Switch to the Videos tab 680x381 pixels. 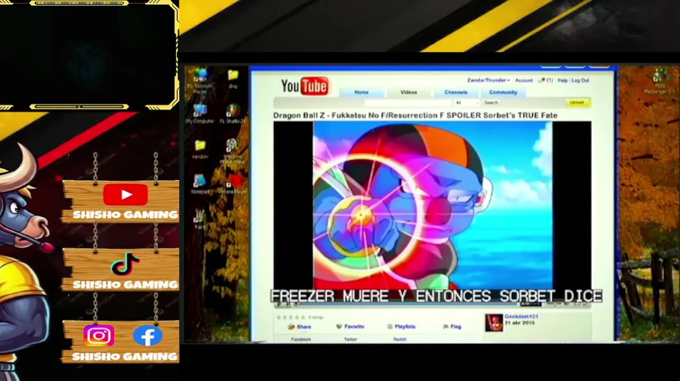tap(409, 92)
